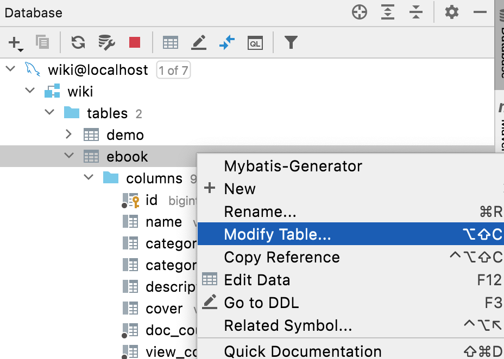Click the '1 of 7' schemas badge
Image resolution: width=504 pixels, height=359 pixels.
point(173,70)
